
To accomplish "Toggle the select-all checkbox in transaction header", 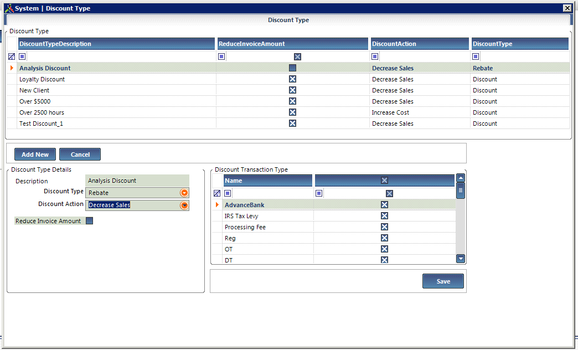I will (384, 181).
